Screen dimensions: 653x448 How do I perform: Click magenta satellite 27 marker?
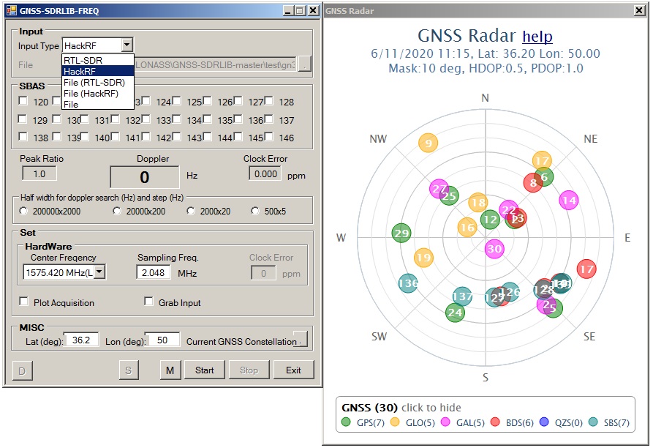[439, 189]
